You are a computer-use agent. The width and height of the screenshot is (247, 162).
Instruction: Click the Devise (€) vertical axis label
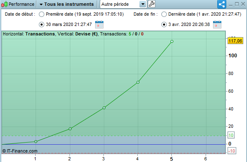click(86, 34)
